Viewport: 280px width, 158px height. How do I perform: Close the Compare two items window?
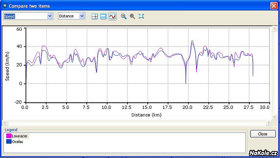[x=273, y=6]
